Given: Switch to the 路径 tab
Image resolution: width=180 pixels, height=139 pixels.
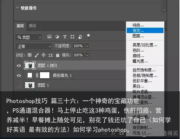Looking at the screenshot, I should tap(33, 26).
